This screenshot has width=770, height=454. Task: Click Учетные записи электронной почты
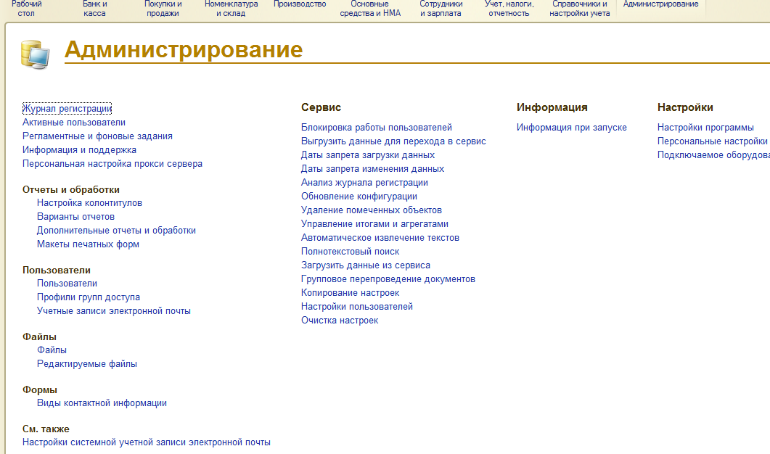pyautogui.click(x=113, y=310)
